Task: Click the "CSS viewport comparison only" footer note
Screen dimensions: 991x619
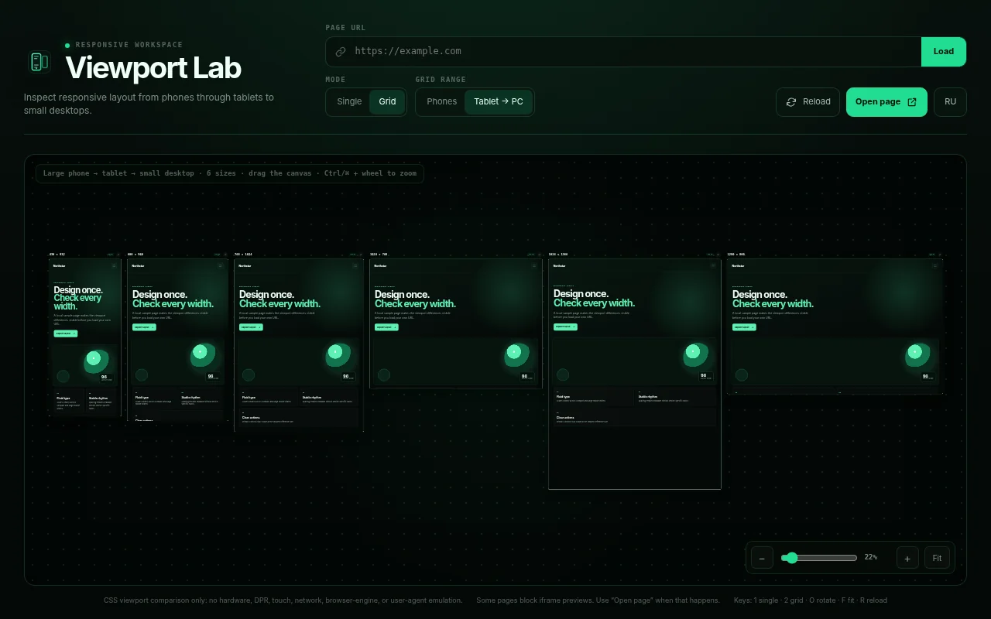Action: 283,600
